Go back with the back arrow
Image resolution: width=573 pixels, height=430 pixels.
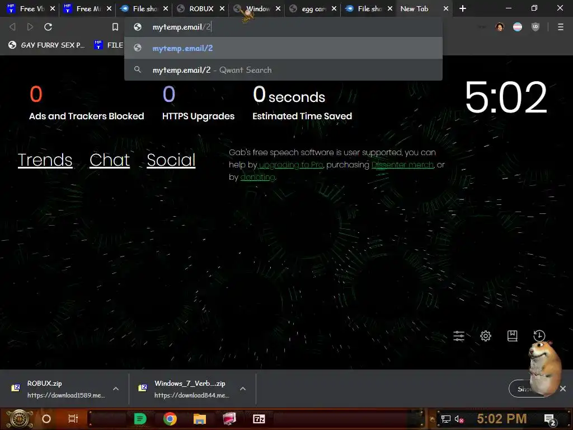pyautogui.click(x=12, y=27)
